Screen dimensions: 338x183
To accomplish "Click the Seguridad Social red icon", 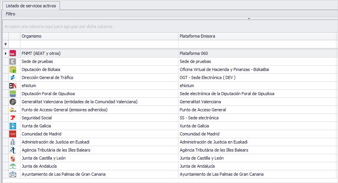I will click(x=13, y=118).
